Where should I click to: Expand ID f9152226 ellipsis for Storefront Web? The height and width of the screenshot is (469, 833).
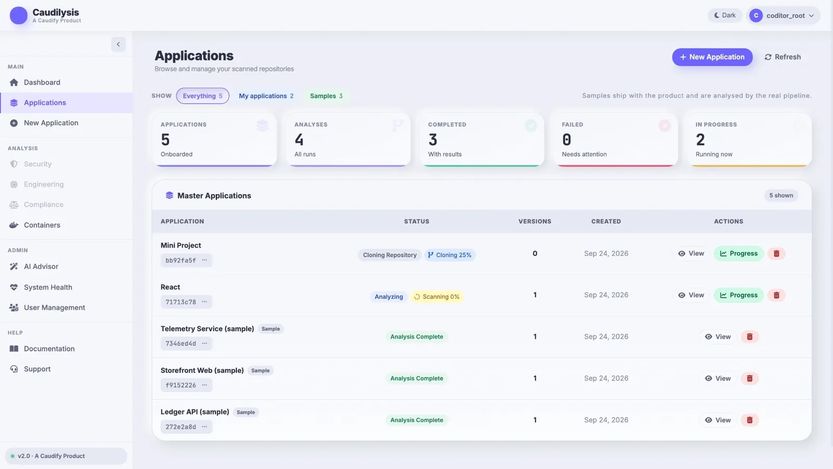(x=205, y=385)
